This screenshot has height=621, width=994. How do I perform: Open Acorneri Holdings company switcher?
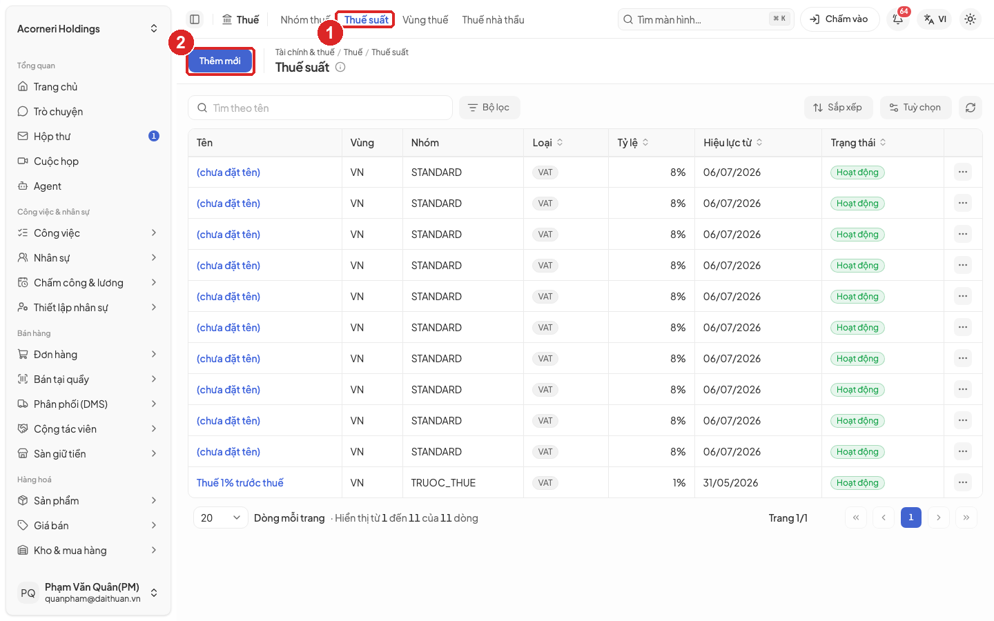pos(88,29)
